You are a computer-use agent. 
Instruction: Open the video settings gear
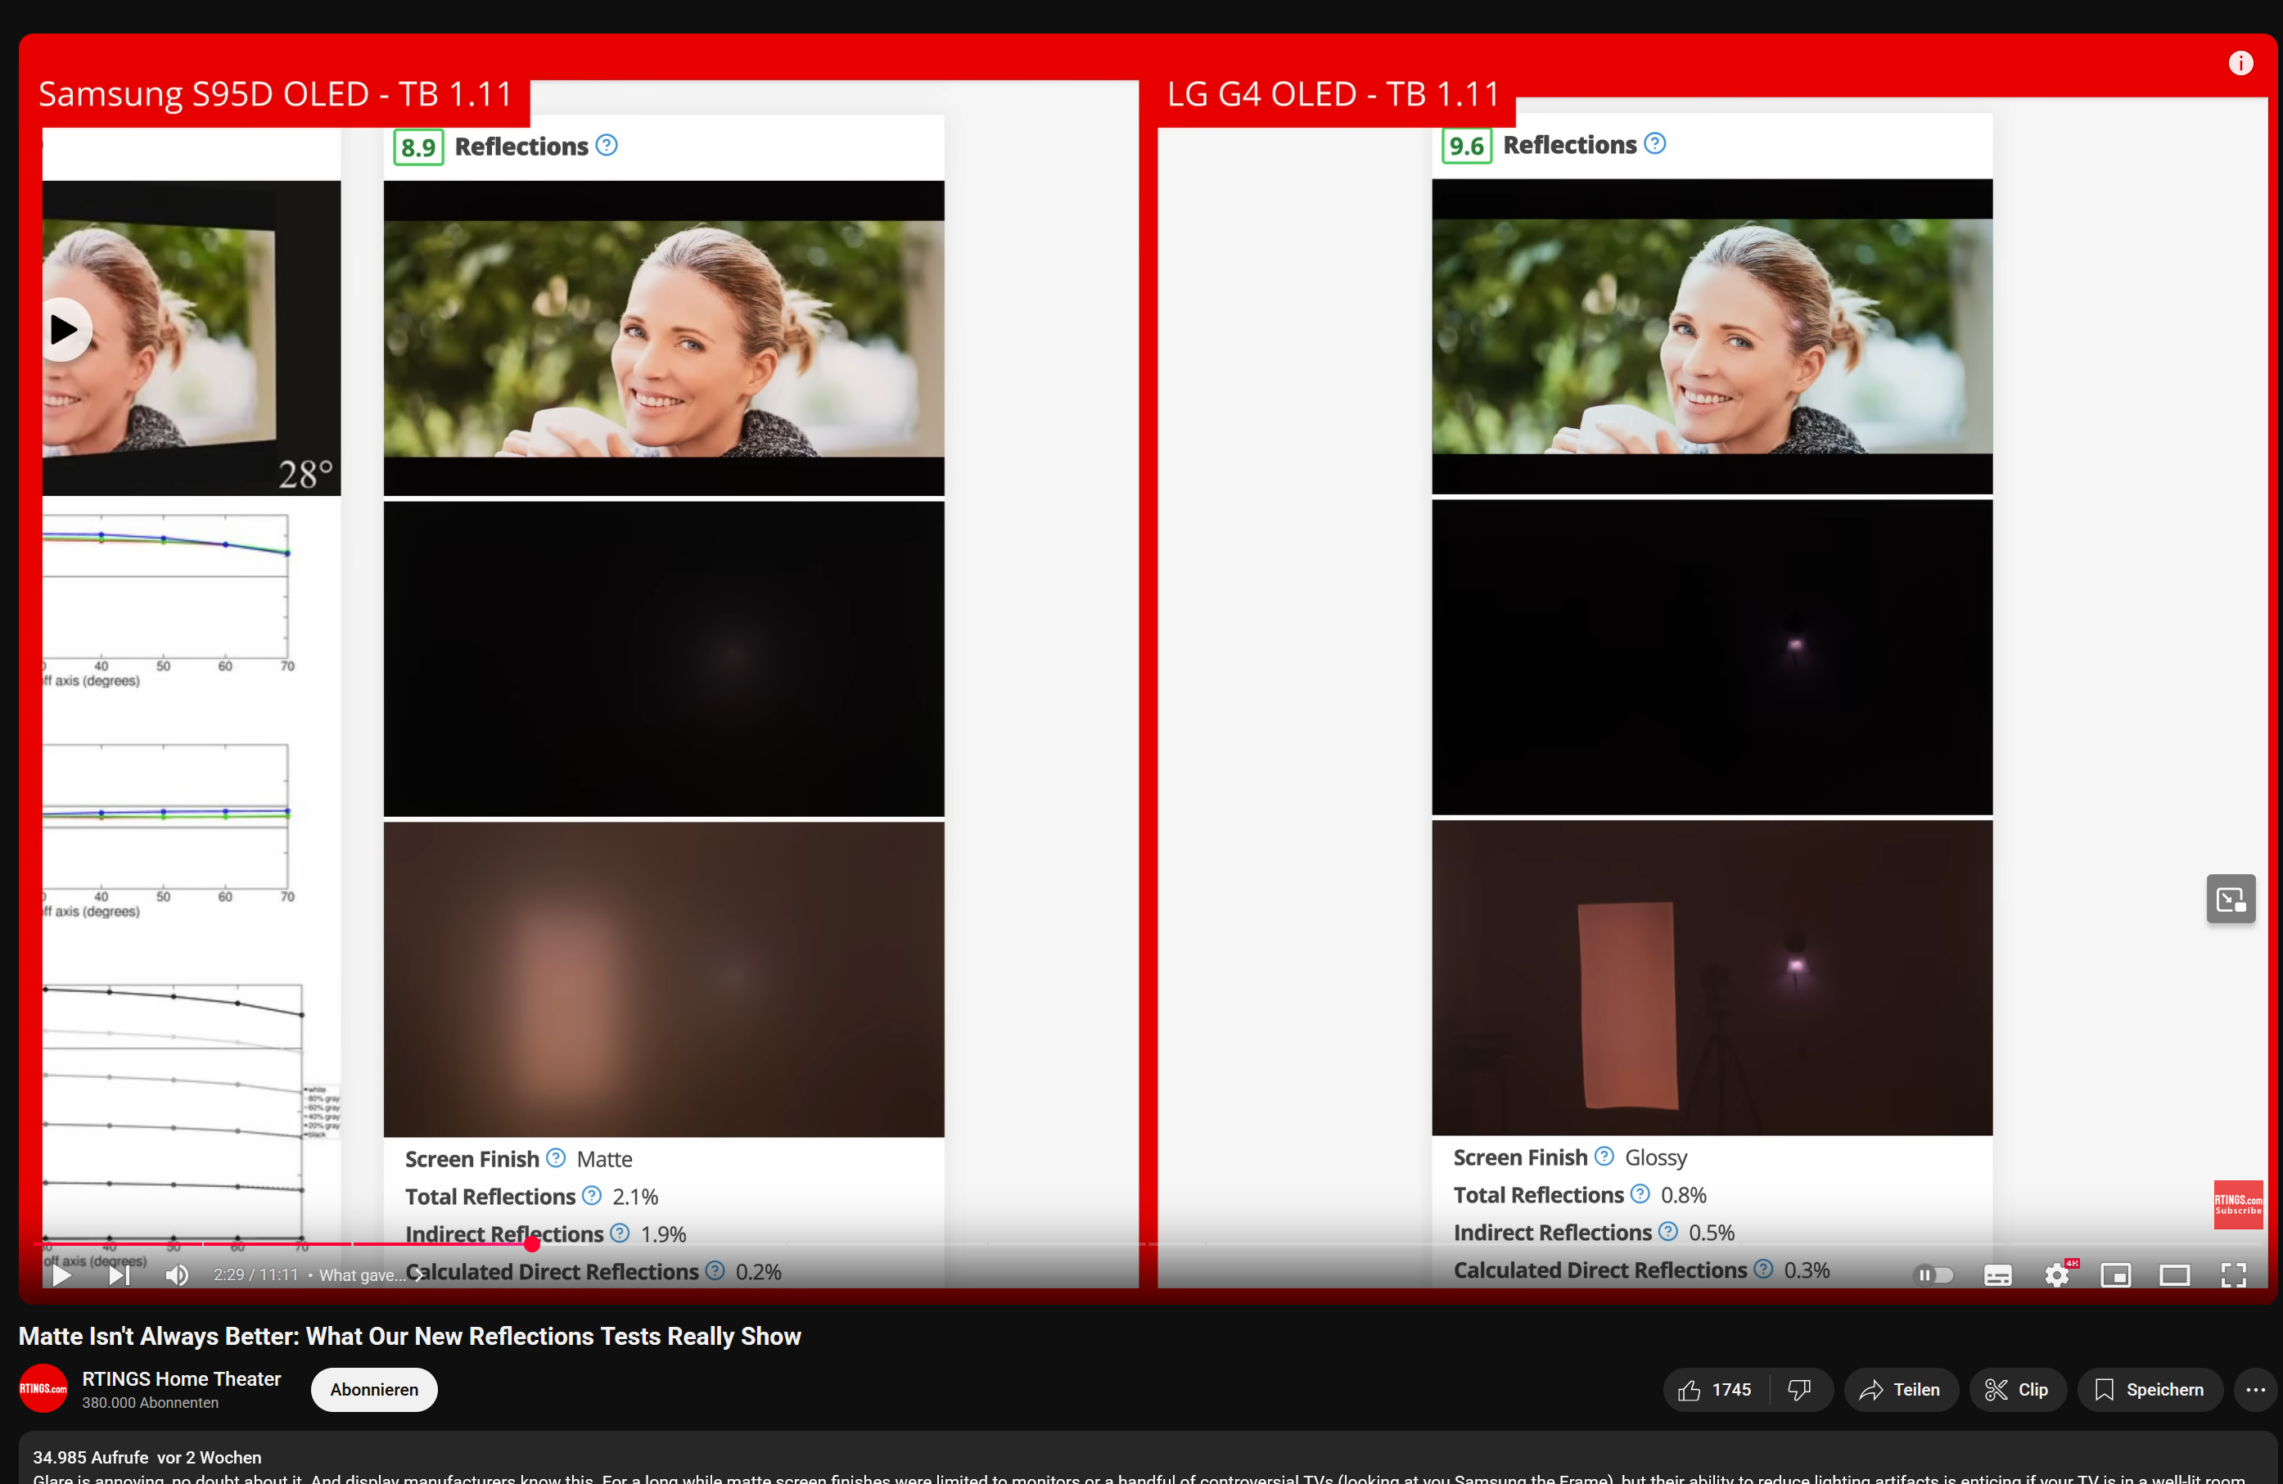click(x=2055, y=1275)
